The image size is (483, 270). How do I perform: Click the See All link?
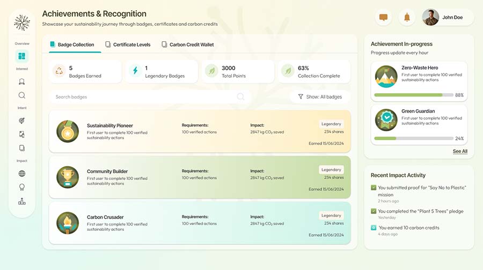tap(460, 152)
